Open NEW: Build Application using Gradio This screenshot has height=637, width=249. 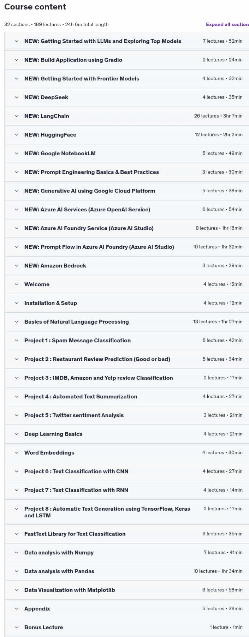126,60
